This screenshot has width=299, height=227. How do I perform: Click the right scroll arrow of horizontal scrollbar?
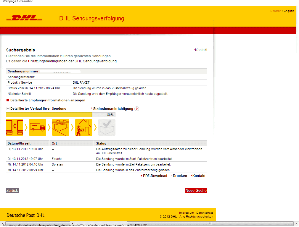296,223
